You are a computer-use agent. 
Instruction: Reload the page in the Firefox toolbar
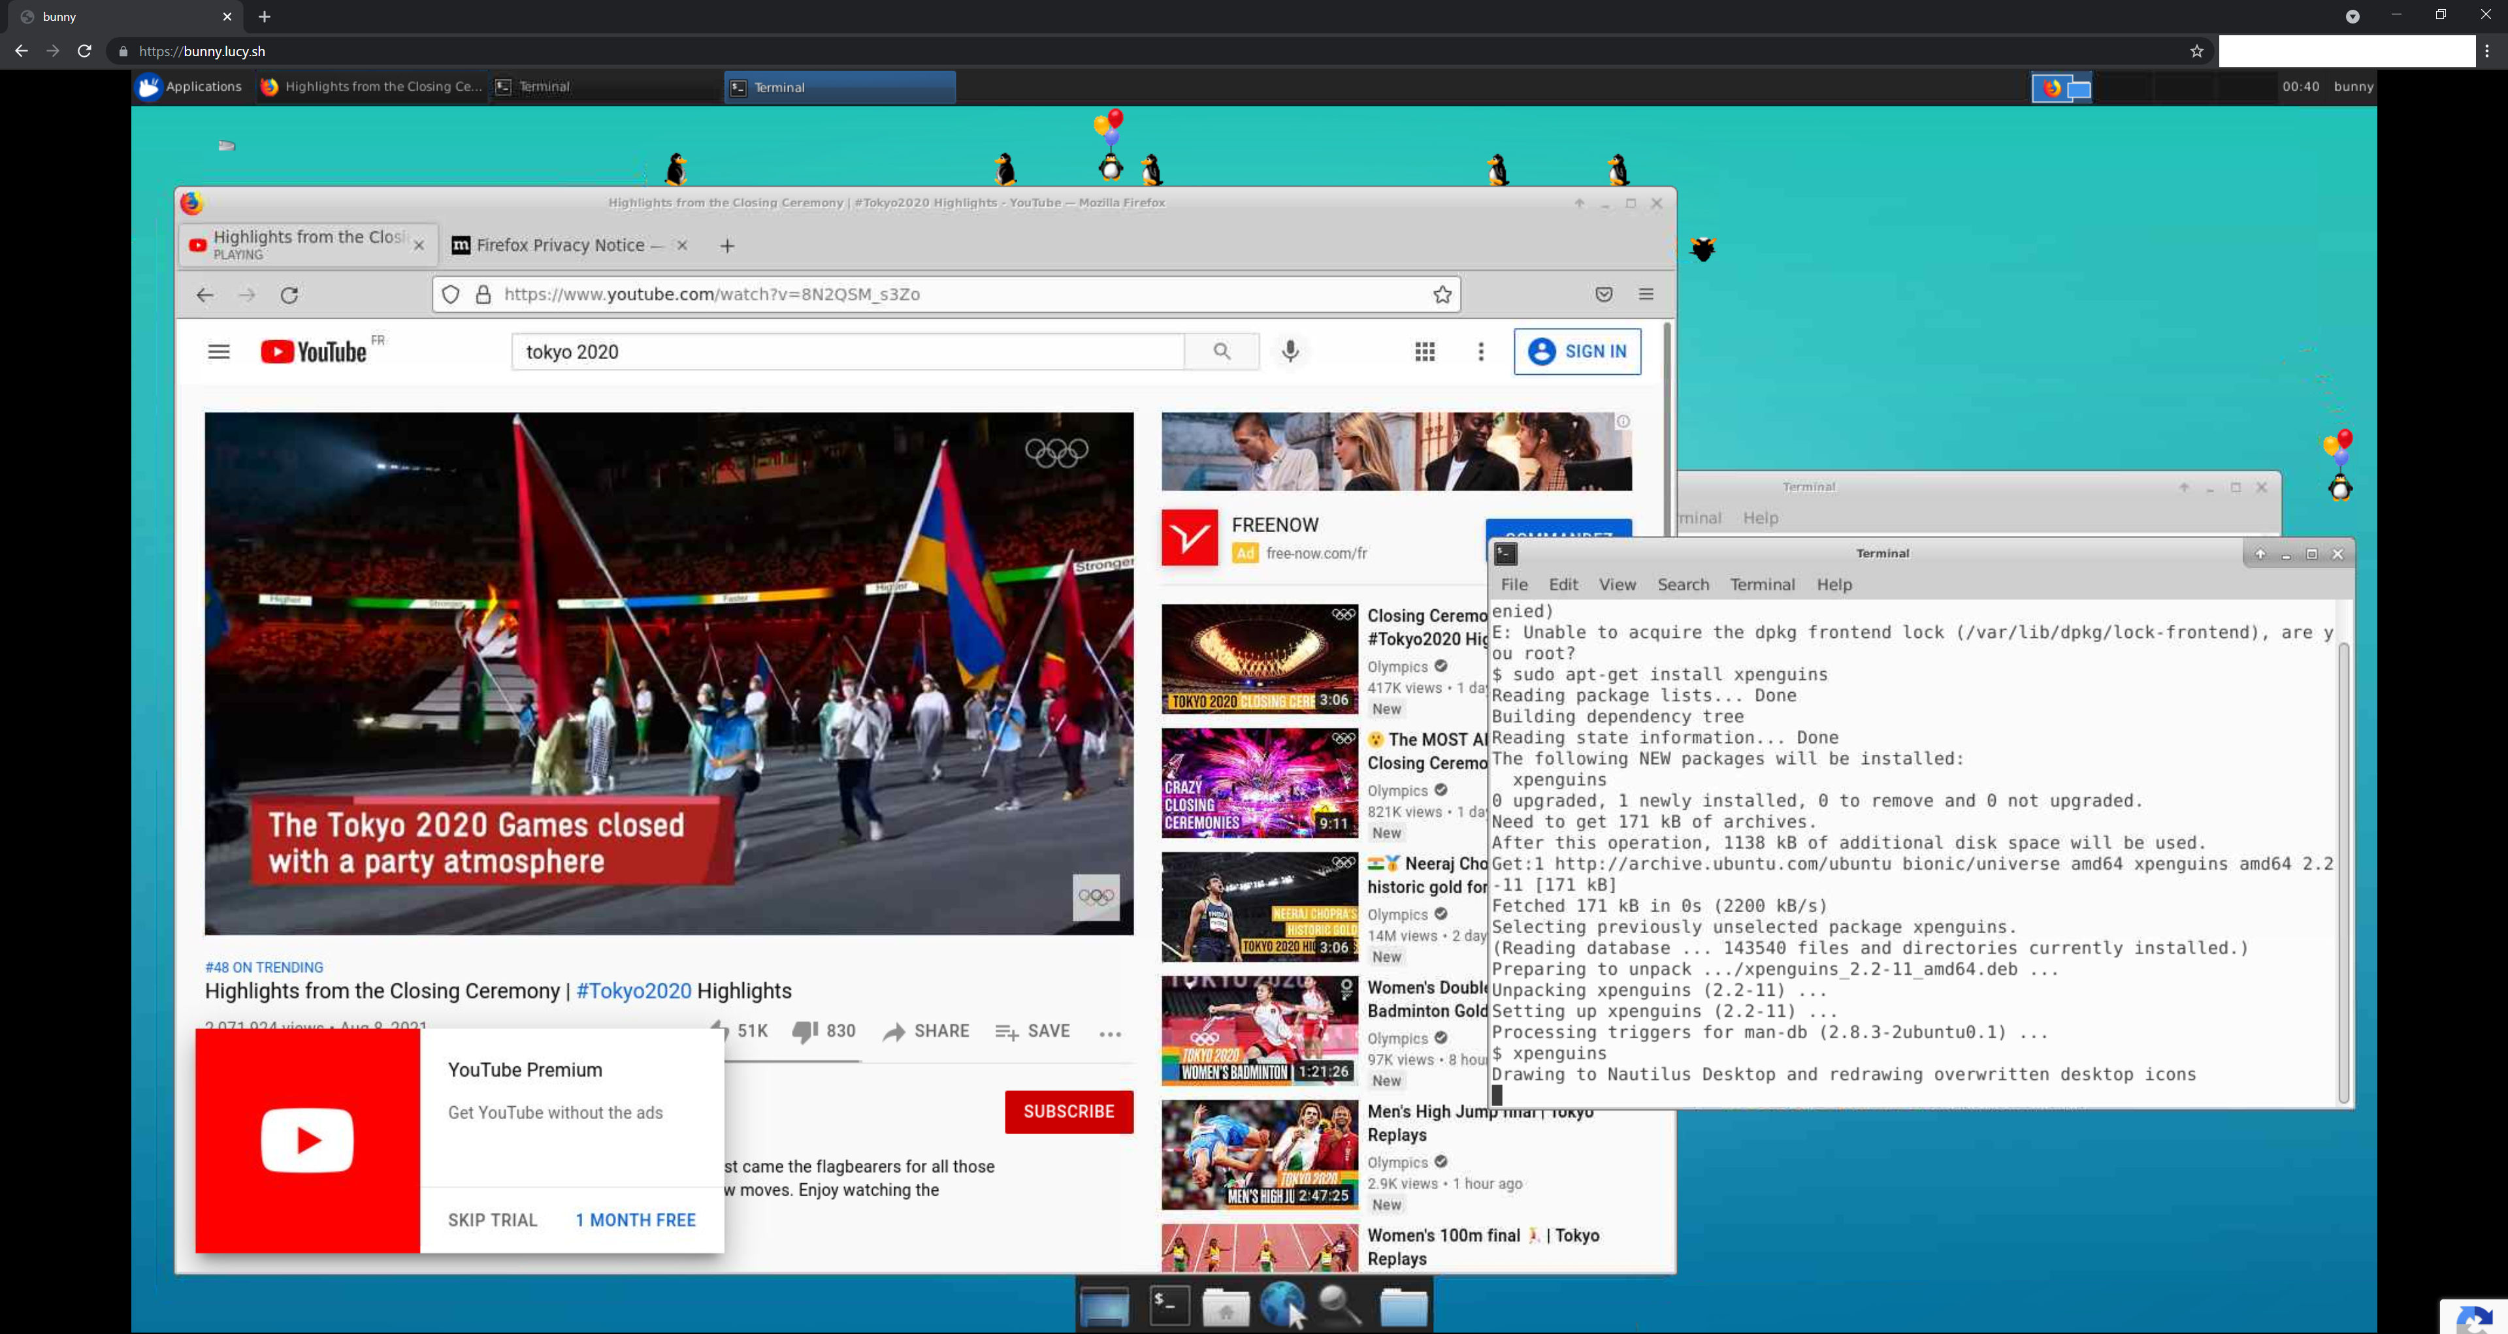(x=289, y=294)
